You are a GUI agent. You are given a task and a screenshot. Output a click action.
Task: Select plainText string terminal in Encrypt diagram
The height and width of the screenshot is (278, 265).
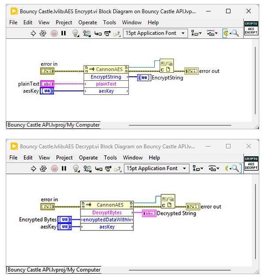[x=47, y=84]
